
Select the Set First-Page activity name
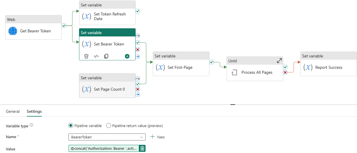point(180,67)
